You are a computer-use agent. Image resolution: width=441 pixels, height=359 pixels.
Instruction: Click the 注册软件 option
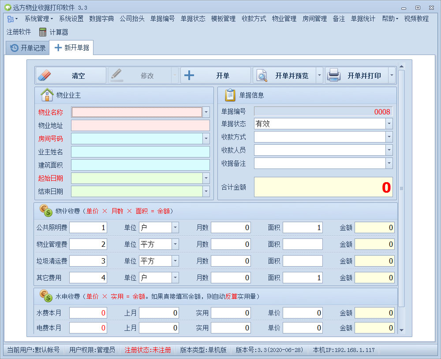(18, 31)
